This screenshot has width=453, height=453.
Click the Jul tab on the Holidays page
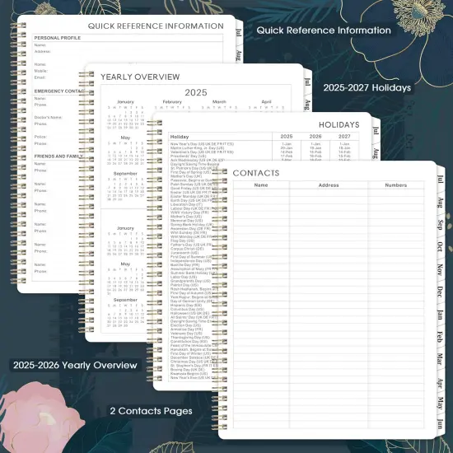coord(376,131)
